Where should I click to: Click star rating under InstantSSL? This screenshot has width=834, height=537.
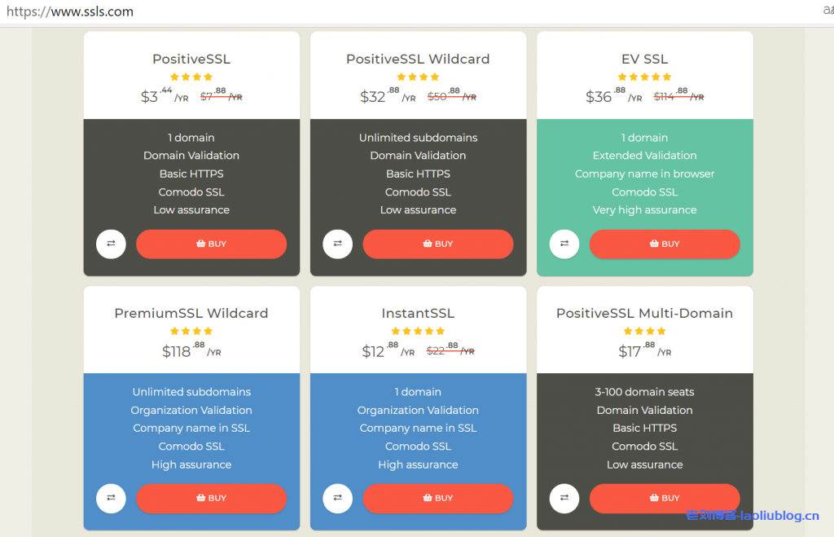coord(418,331)
